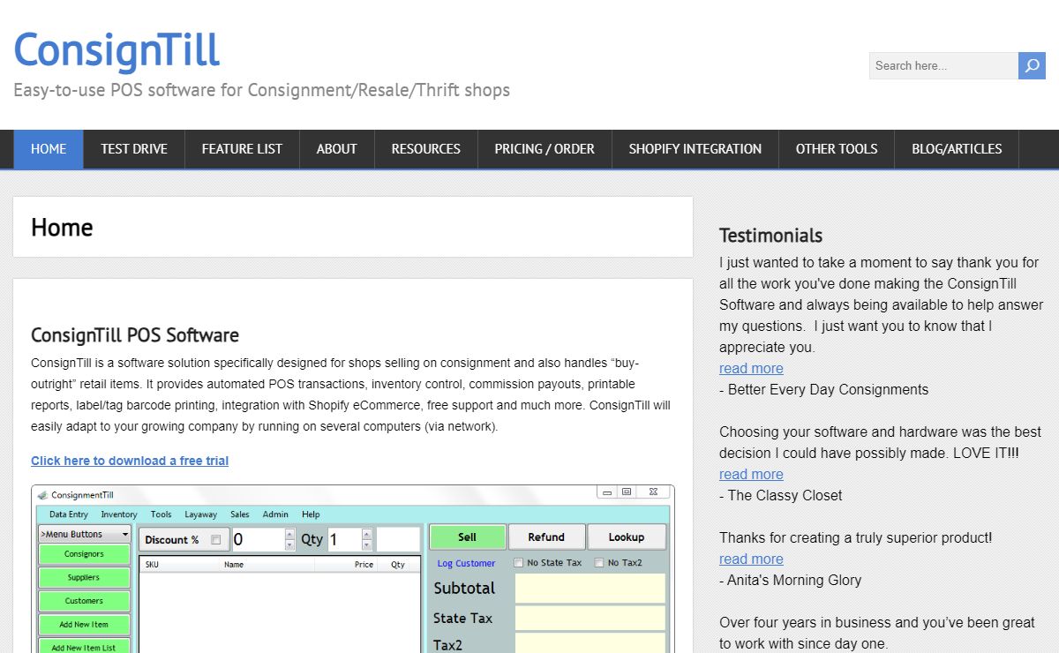Click the discount value field showing 0
This screenshot has height=653, width=1059.
coord(258,539)
